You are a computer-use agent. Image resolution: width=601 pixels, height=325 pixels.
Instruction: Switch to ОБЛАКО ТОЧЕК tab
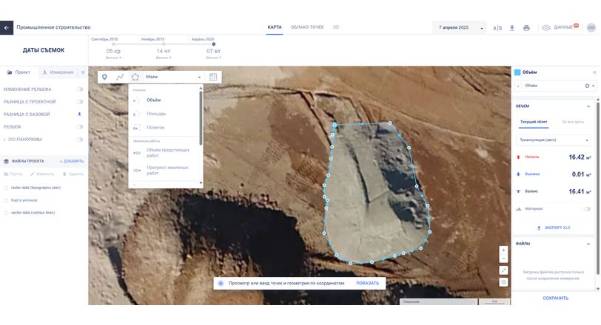307,27
